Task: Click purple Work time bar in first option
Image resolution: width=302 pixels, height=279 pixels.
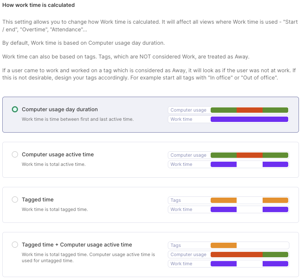Action: point(249,119)
